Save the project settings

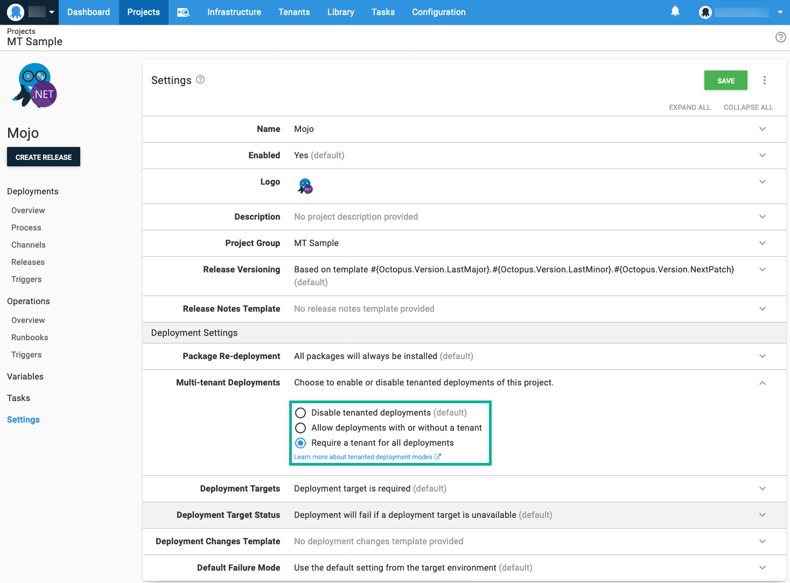click(726, 81)
